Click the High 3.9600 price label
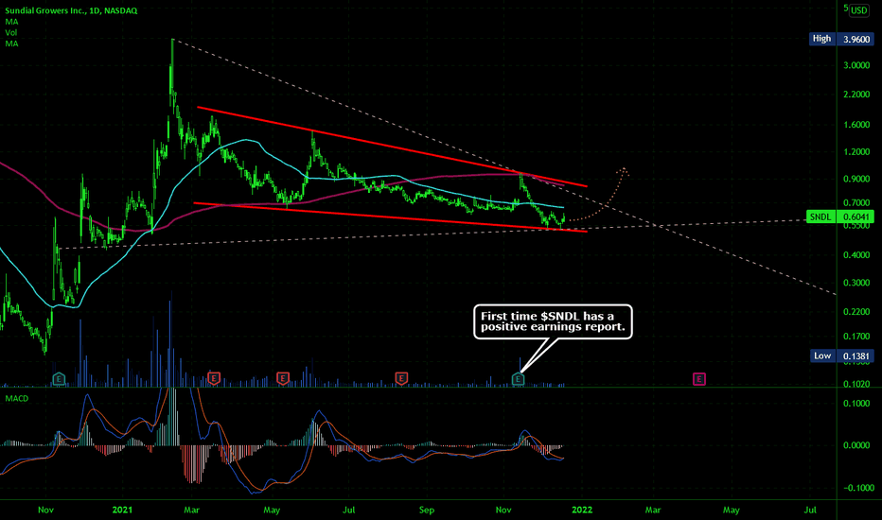This screenshot has width=882, height=520. [x=841, y=39]
